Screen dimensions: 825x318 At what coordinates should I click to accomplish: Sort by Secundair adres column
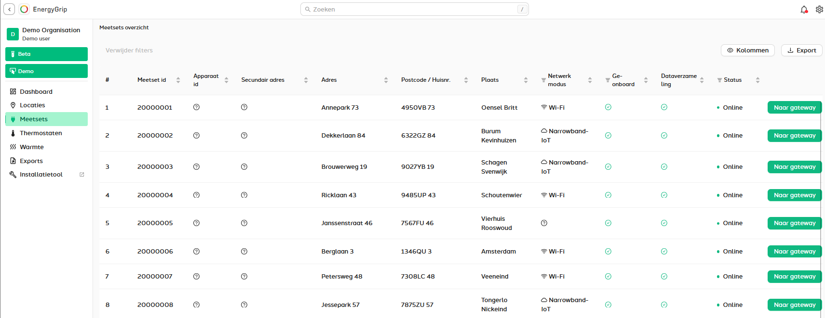point(306,80)
